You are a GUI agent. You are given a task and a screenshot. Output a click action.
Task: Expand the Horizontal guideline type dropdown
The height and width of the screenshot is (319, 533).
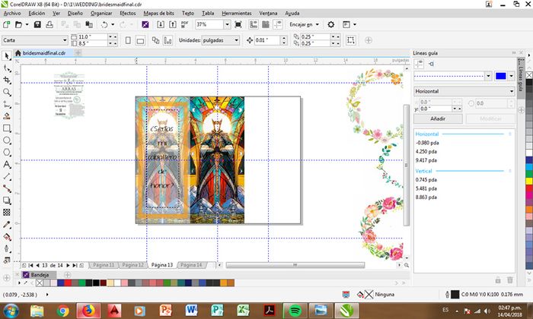(x=512, y=90)
